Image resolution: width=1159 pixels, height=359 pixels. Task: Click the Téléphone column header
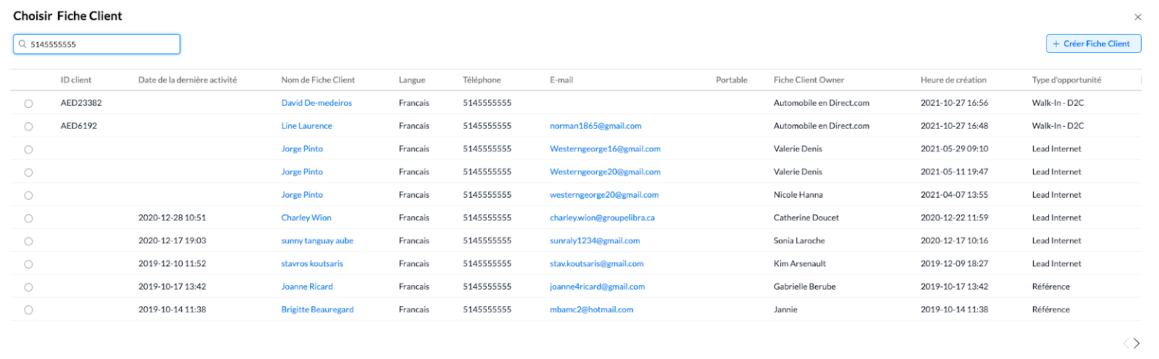pos(482,80)
